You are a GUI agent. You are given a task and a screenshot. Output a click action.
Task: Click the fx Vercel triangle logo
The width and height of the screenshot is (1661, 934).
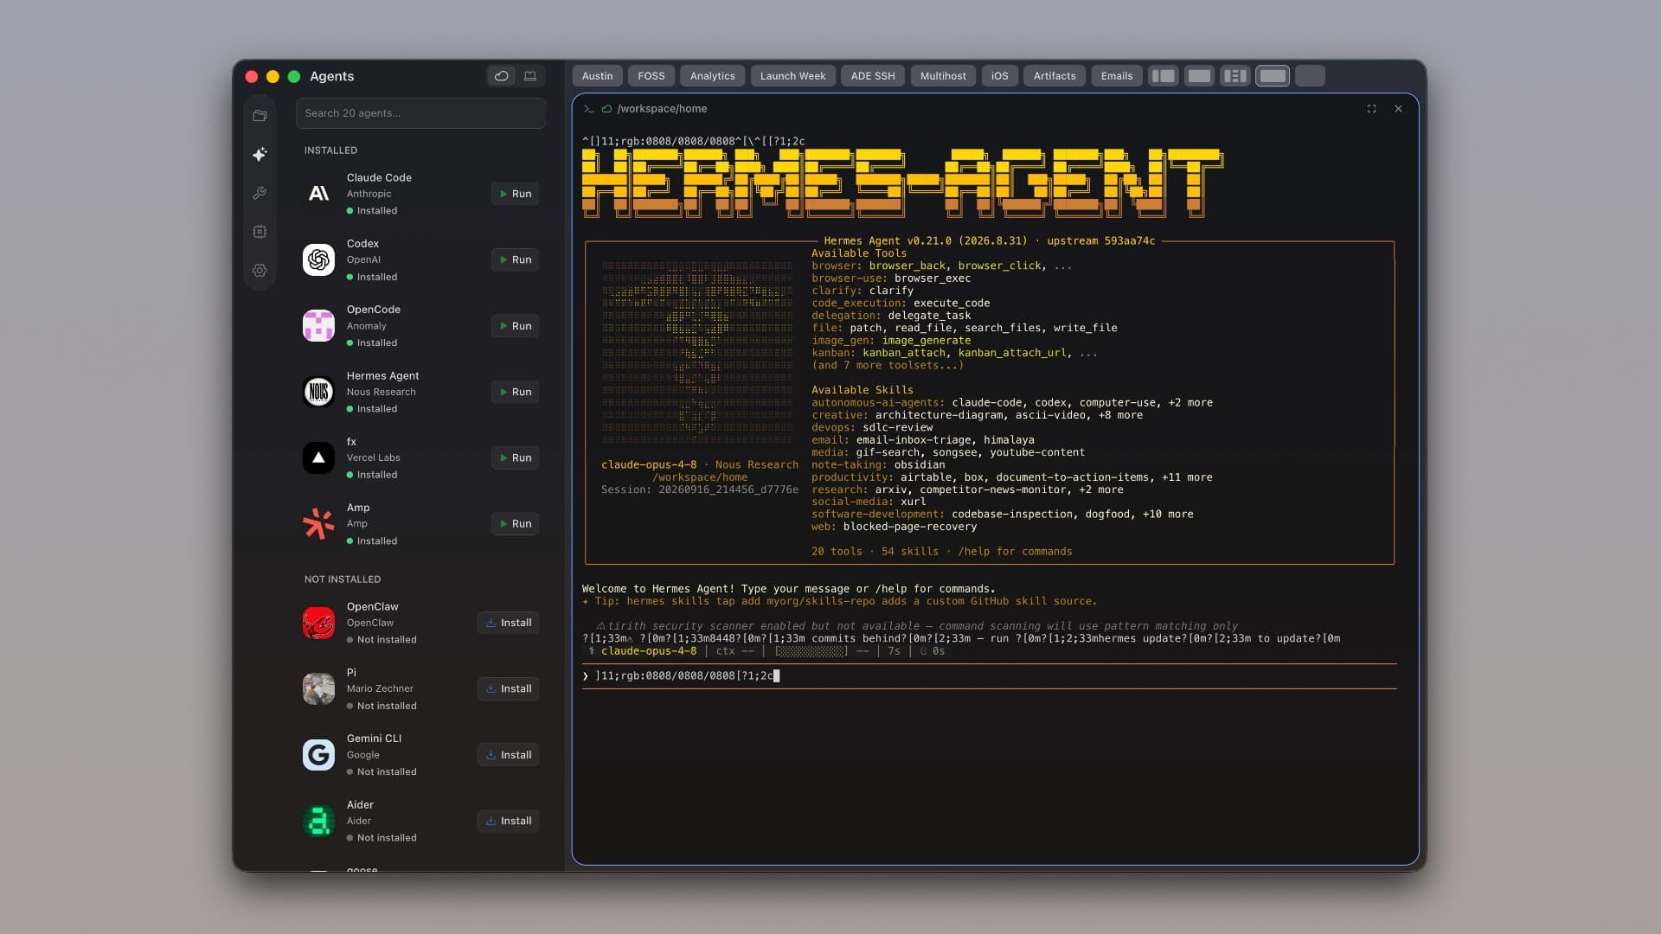318,457
